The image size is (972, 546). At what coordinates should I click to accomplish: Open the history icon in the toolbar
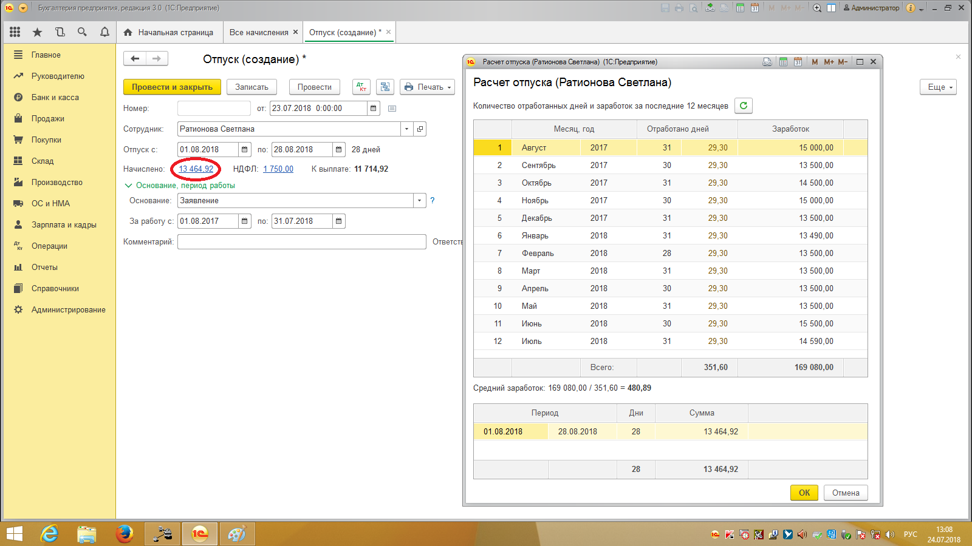[x=60, y=32]
